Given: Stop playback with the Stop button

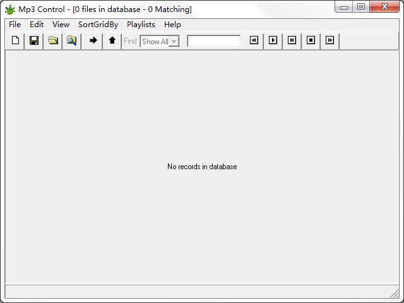Looking at the screenshot, I should pos(311,40).
